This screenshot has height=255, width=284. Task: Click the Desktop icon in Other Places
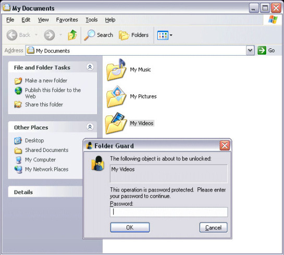[18, 141]
